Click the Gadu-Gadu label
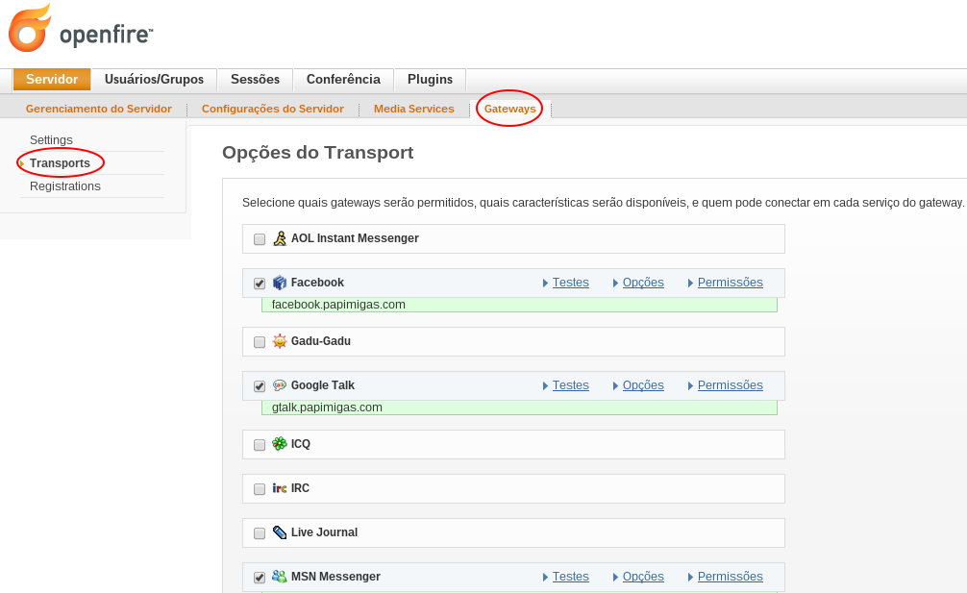Image resolution: width=967 pixels, height=593 pixels. click(321, 341)
